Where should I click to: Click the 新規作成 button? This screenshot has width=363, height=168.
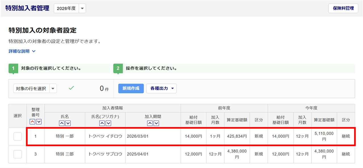131,88
